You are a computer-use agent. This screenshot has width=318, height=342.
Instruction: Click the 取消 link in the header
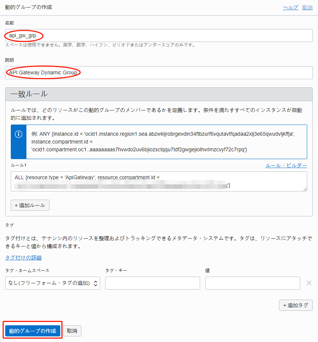tap(307, 7)
